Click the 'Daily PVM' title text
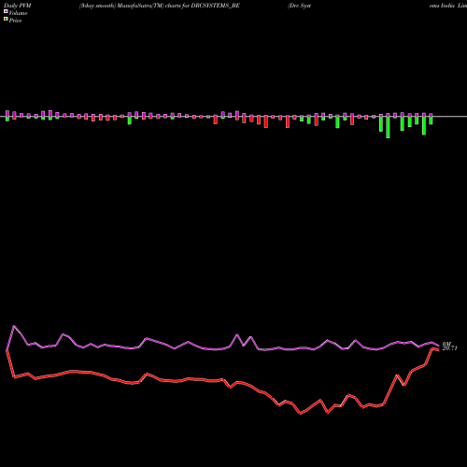 point(18,6)
